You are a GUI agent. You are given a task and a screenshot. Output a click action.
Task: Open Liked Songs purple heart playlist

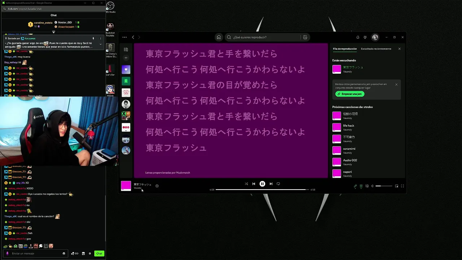click(x=126, y=69)
